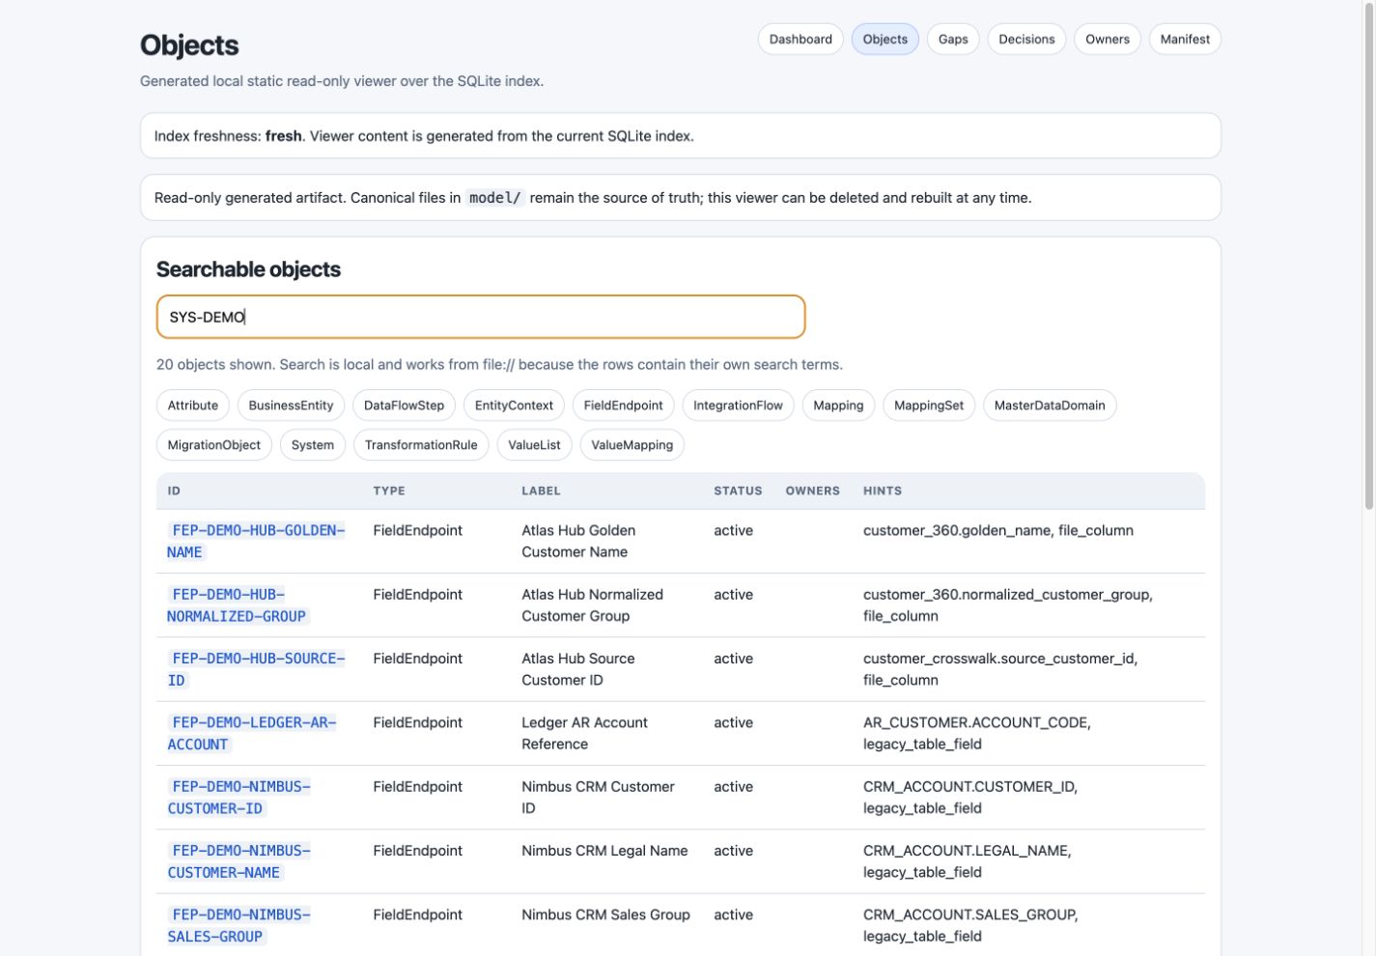1376x956 pixels.
Task: Click the 'customer_crosswalk.source_customer_id' hint text
Action: 998,659
